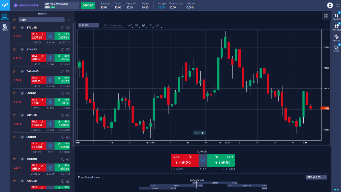Favorite DASHUSD with its star
The width and height of the screenshot is (341, 192).
[x=14, y=71]
